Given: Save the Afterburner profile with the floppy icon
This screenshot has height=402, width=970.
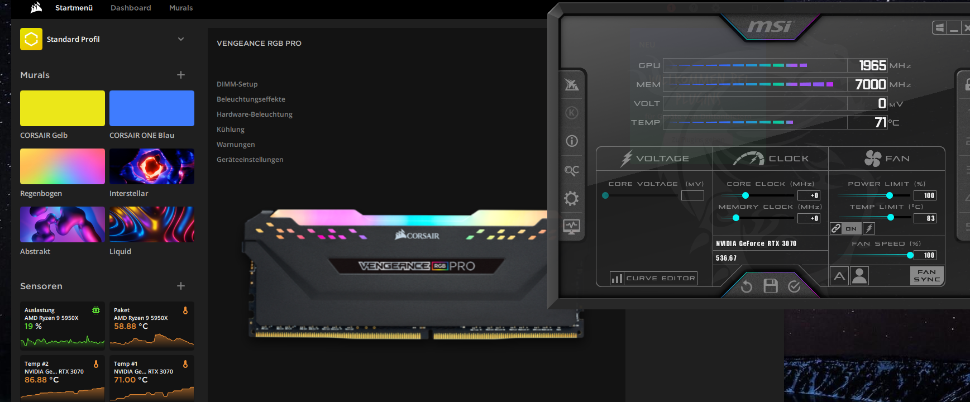Looking at the screenshot, I should 771,286.
